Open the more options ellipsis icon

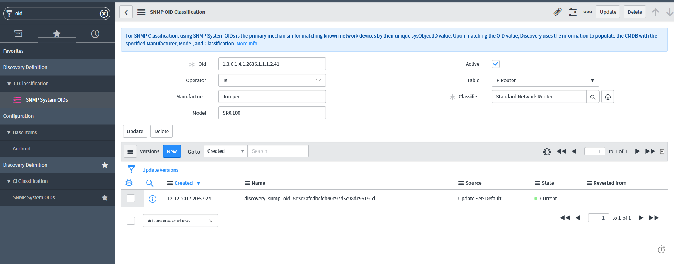click(588, 12)
